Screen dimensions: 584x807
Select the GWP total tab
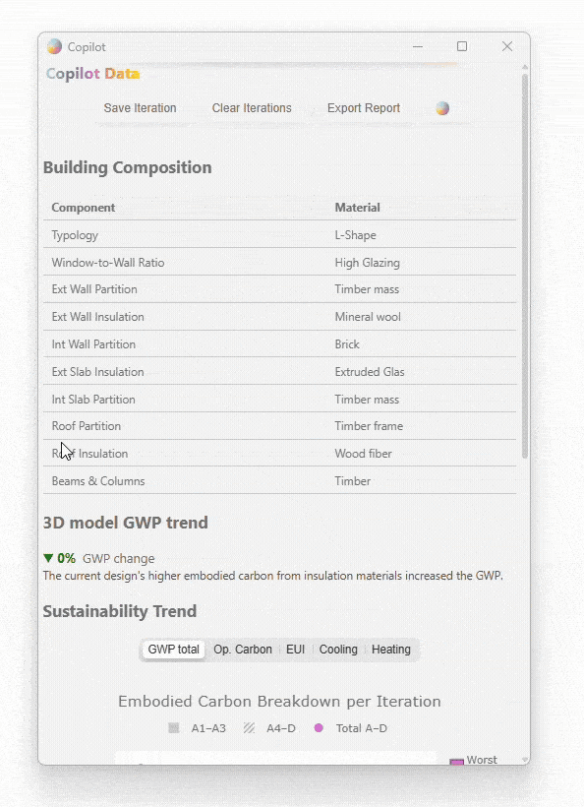pyautogui.click(x=173, y=650)
